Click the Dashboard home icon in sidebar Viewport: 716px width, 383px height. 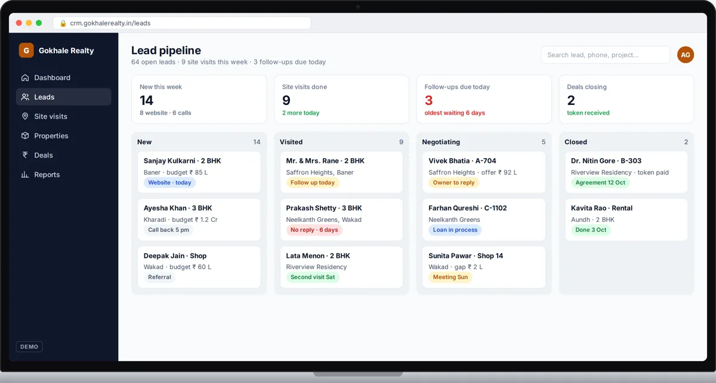point(25,78)
